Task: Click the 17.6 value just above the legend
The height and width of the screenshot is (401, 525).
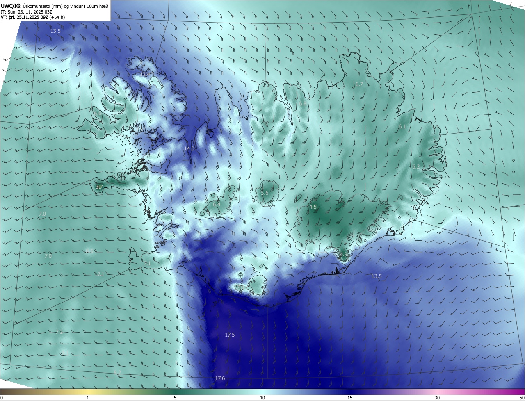Action: pos(220,378)
